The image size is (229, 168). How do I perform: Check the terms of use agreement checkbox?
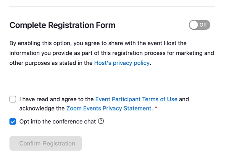[x=13, y=99]
